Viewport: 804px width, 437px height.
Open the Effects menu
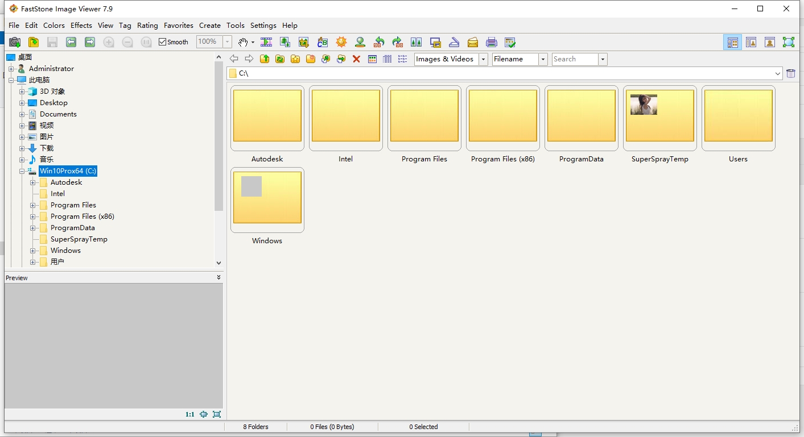coord(81,25)
